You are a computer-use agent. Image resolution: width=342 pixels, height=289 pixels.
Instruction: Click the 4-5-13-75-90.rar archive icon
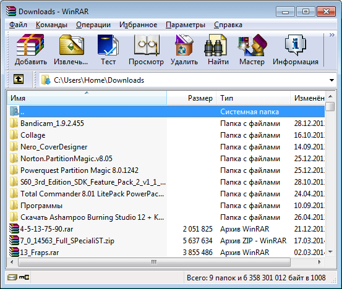14,229
